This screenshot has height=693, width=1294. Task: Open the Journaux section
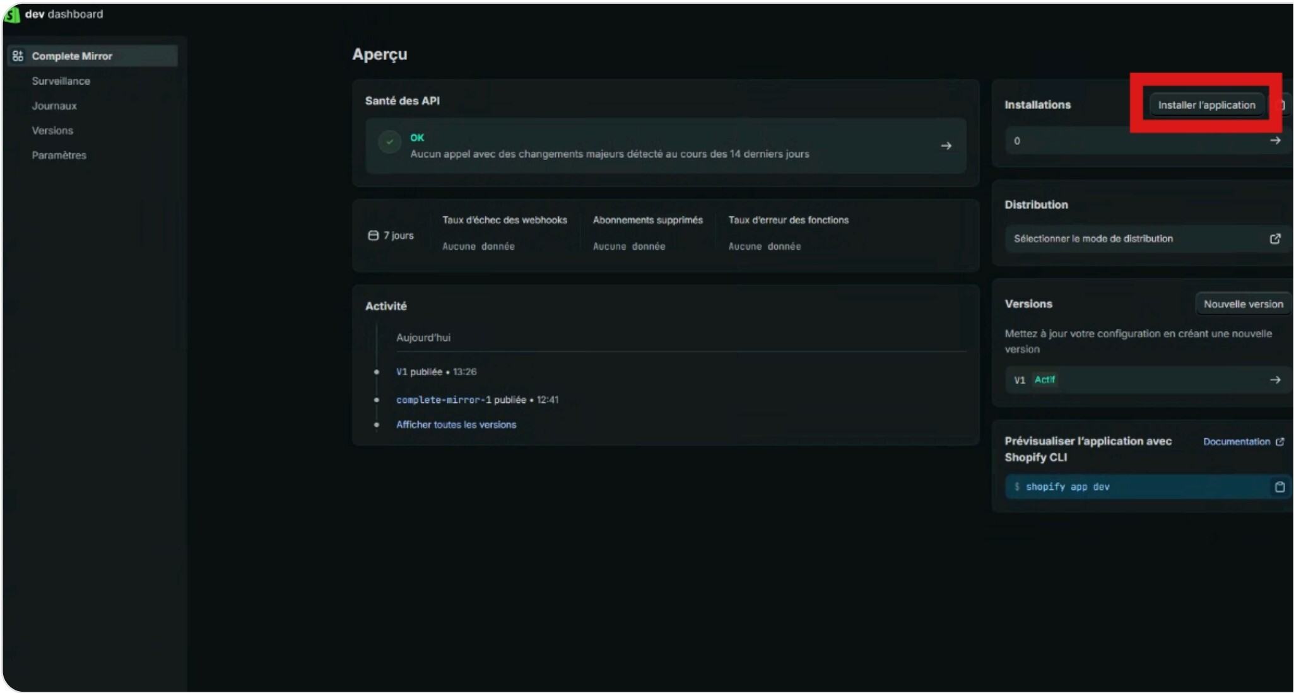(54, 106)
